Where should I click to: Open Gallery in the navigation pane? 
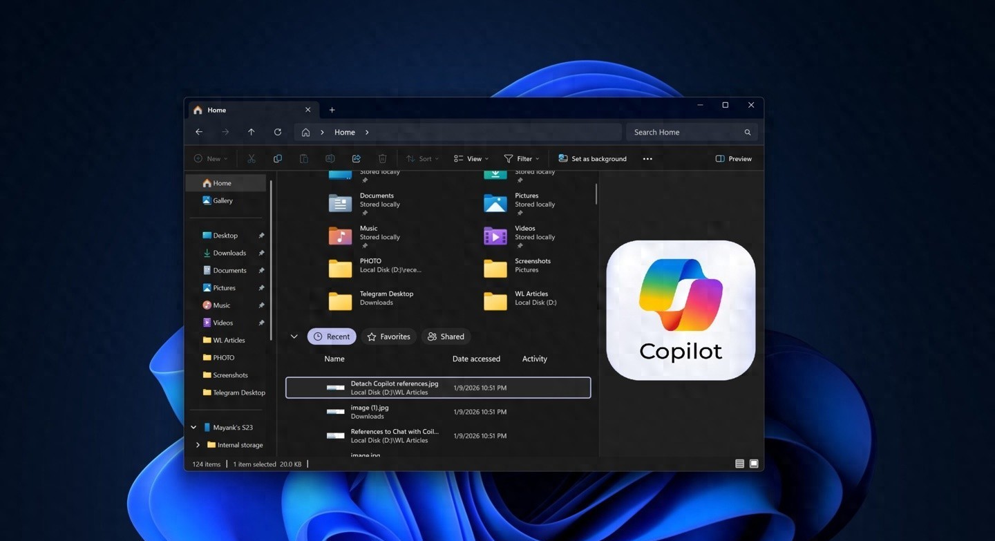222,200
